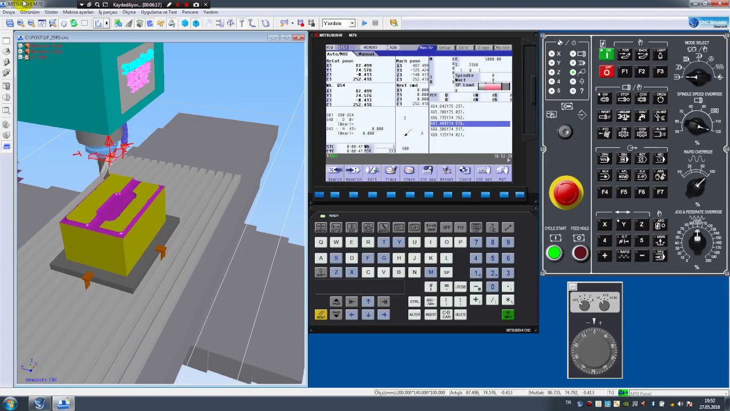Click the UNCLAMP tool button

tap(624, 116)
